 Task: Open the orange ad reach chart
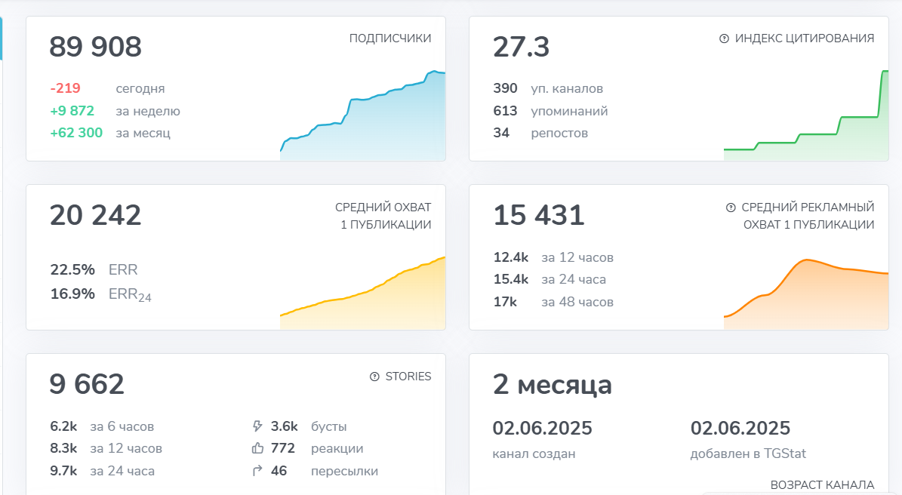point(806,294)
